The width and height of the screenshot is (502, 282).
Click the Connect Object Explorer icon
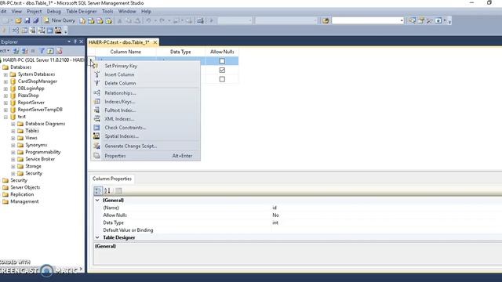[16, 51]
